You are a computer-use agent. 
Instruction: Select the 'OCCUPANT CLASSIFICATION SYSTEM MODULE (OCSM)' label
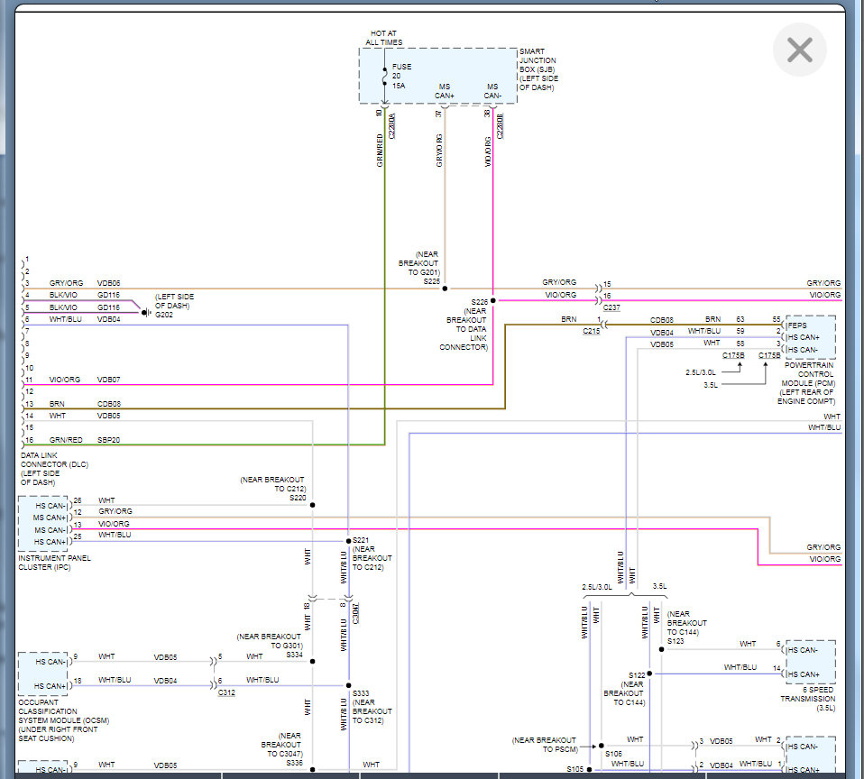pyautogui.click(x=63, y=711)
